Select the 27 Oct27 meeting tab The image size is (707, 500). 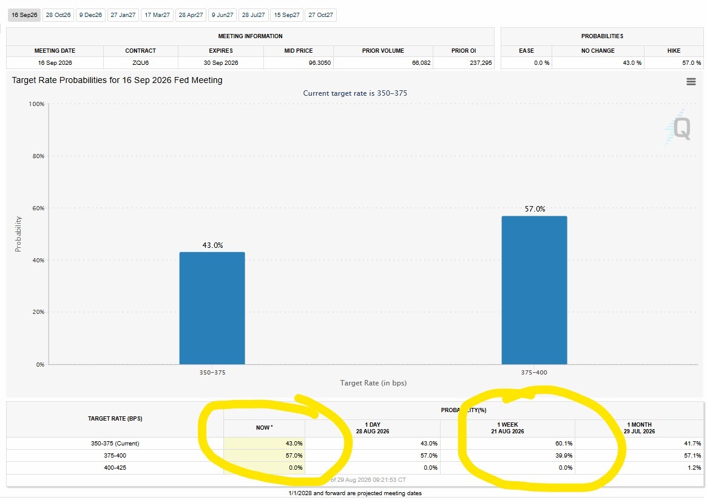click(320, 15)
